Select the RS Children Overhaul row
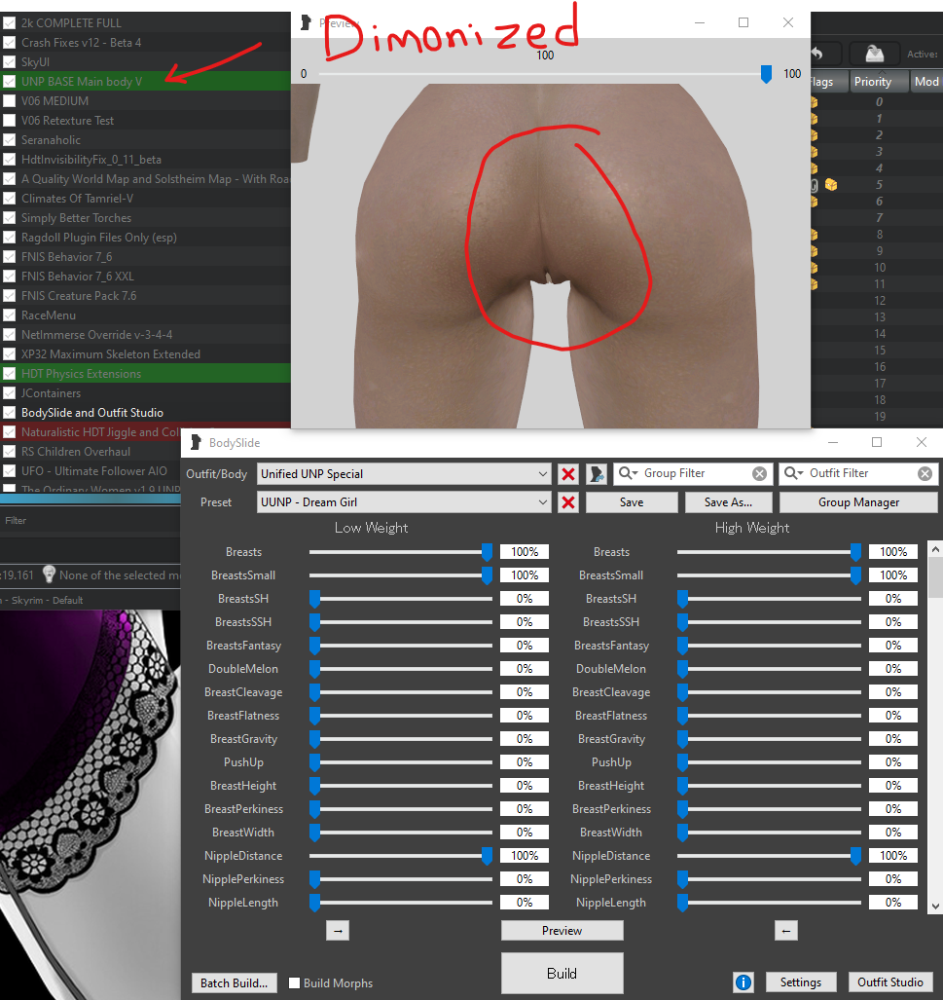Screen dimensions: 943x1000 91,452
